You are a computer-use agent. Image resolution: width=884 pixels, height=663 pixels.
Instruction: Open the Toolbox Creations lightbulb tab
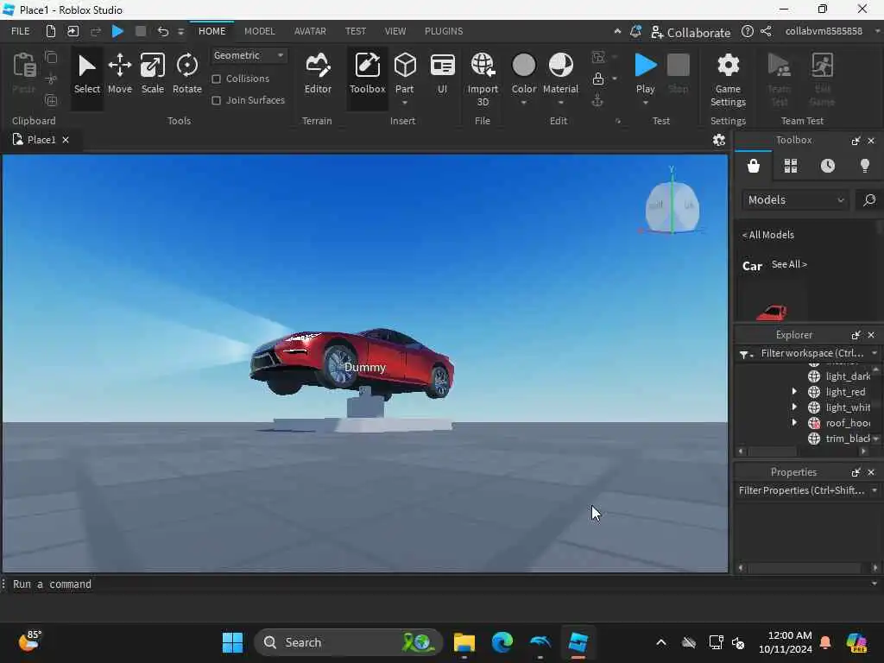[865, 166]
